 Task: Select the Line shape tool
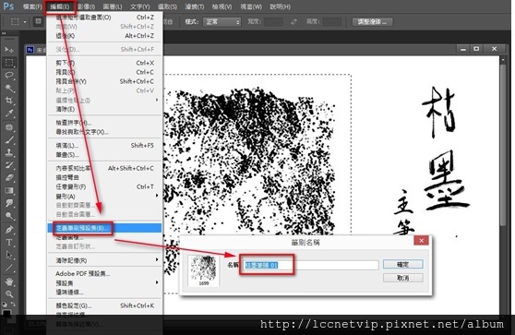pos(9,268)
